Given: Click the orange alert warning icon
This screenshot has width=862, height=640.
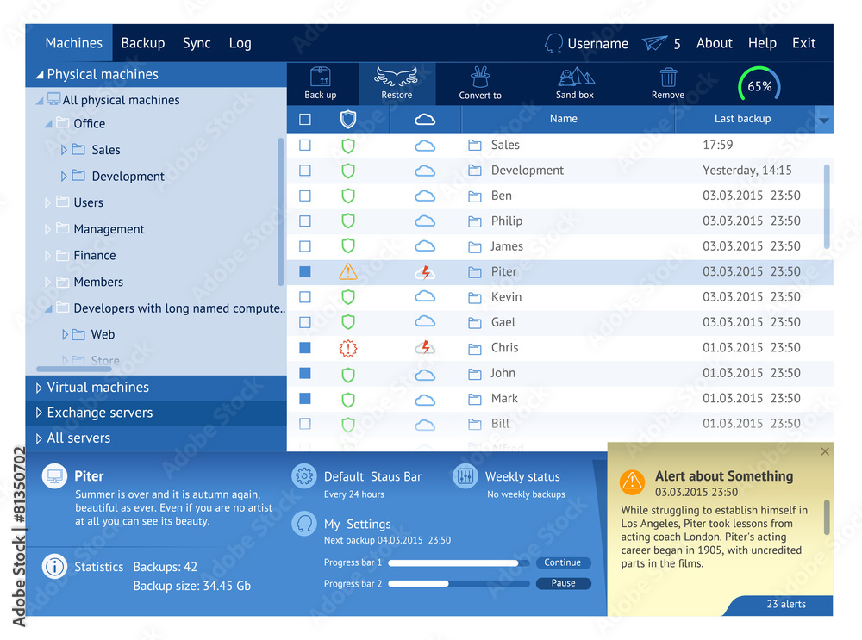Looking at the screenshot, I should (632, 482).
